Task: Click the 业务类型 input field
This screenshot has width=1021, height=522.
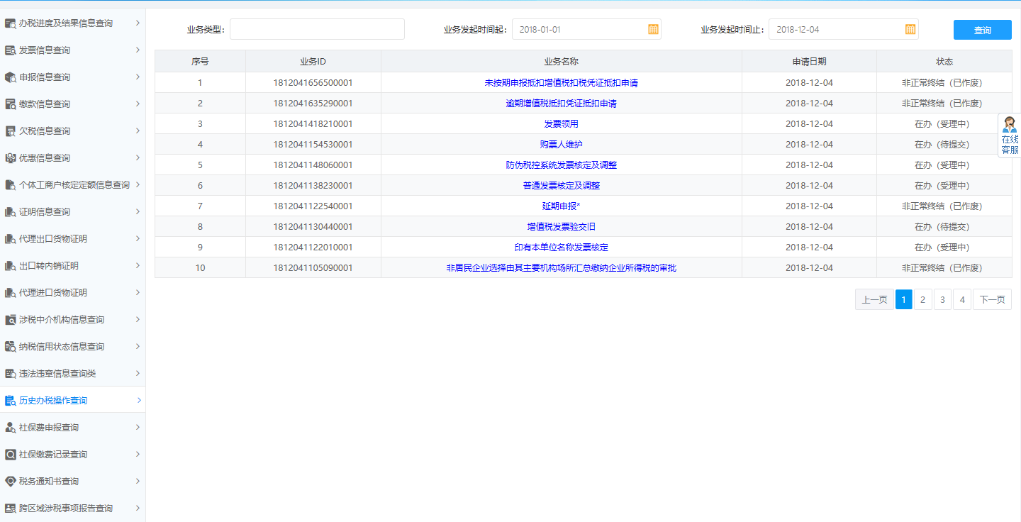Action: point(317,29)
